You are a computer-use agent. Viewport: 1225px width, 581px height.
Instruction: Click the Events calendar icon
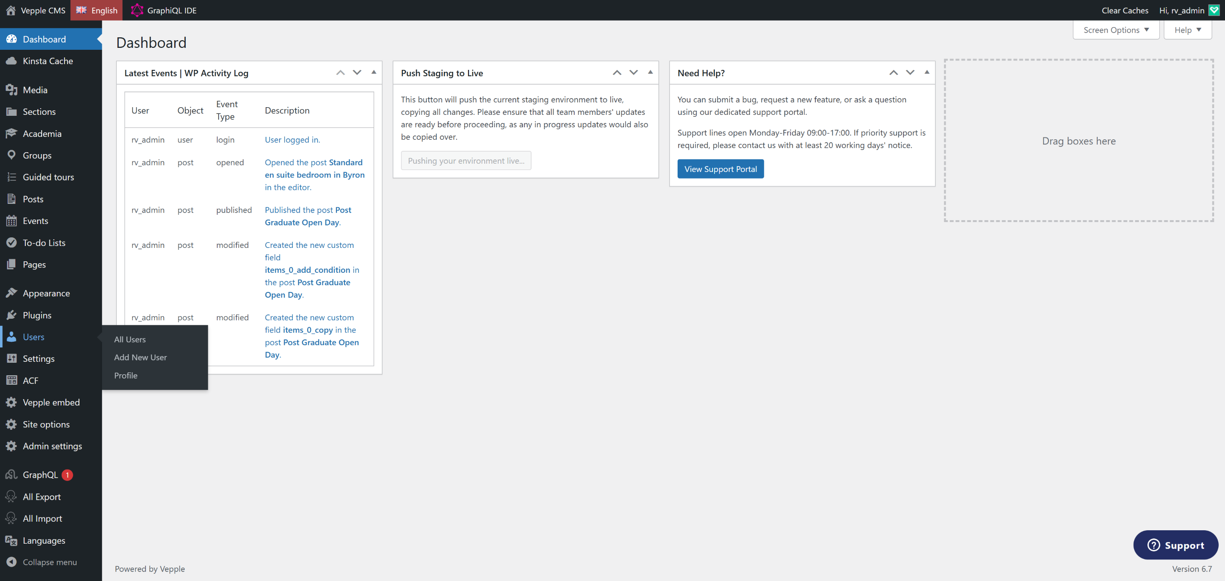[11, 221]
